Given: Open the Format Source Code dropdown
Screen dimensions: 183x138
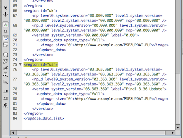Looking at the screenshot, I should coord(6,105).
